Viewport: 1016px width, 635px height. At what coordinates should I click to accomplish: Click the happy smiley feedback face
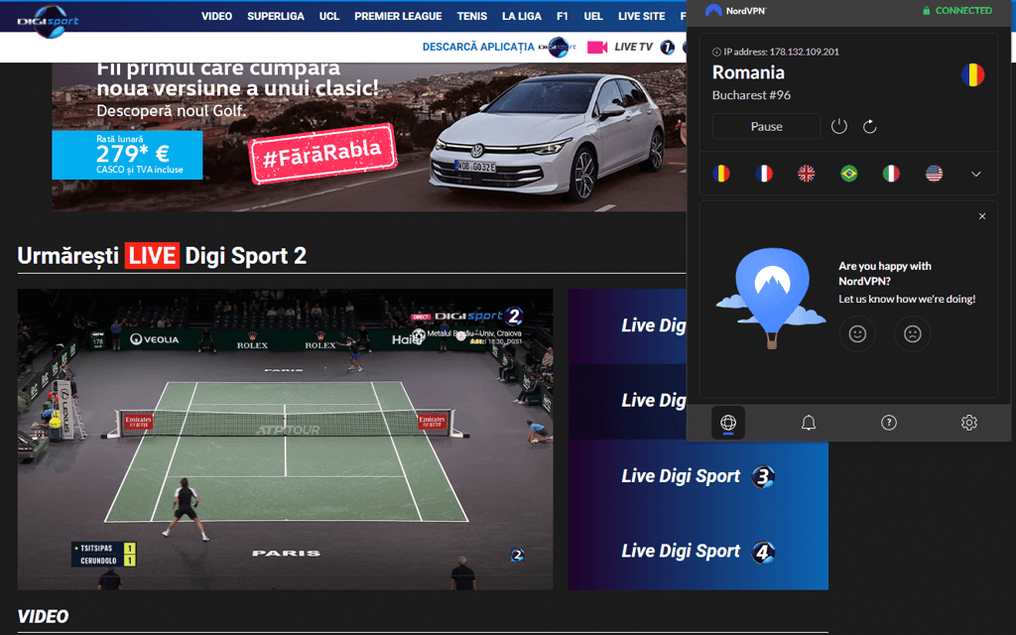click(x=857, y=333)
